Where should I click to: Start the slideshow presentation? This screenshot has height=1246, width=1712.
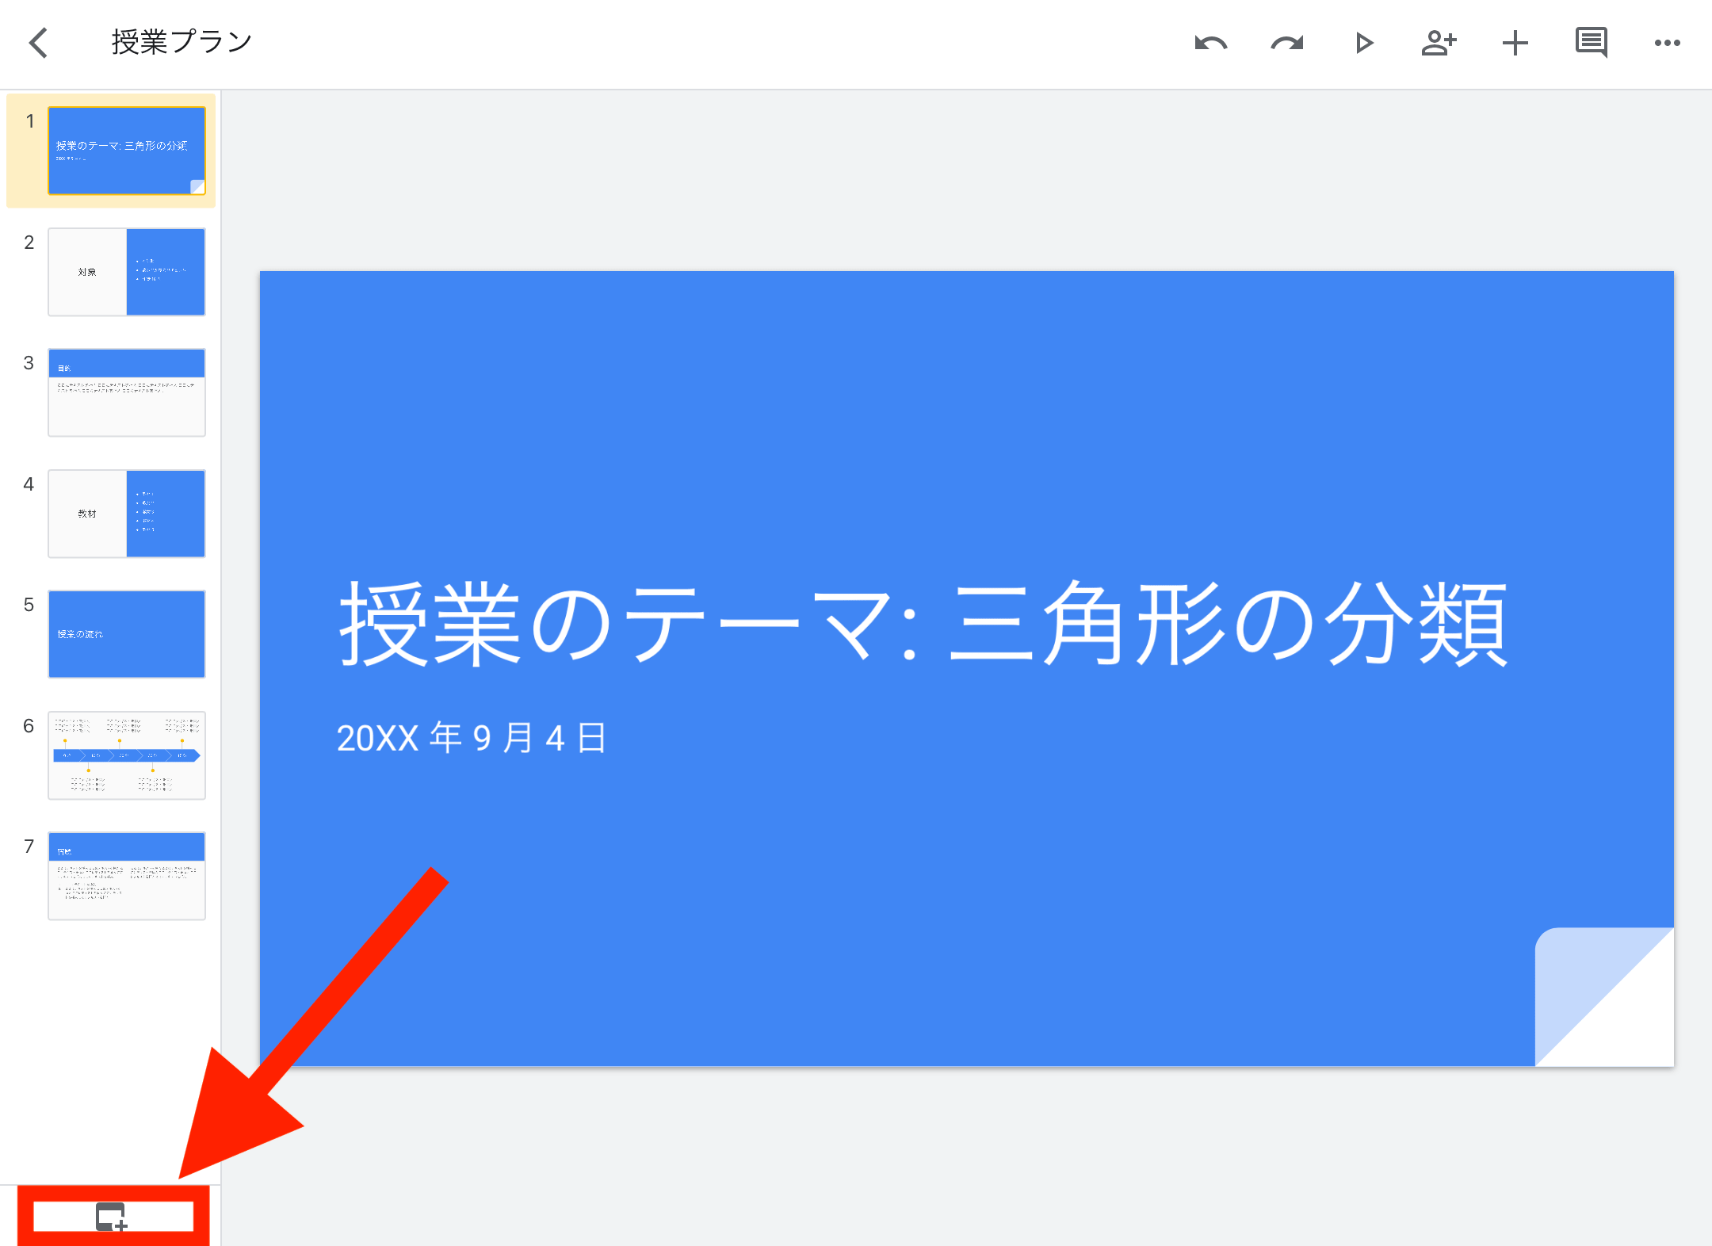click(1363, 44)
